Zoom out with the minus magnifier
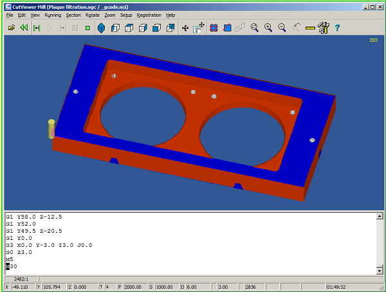Viewport: 386px width, 292px height. 282,28
